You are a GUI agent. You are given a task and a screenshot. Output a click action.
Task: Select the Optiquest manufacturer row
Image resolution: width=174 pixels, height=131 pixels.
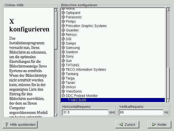click(73, 13)
